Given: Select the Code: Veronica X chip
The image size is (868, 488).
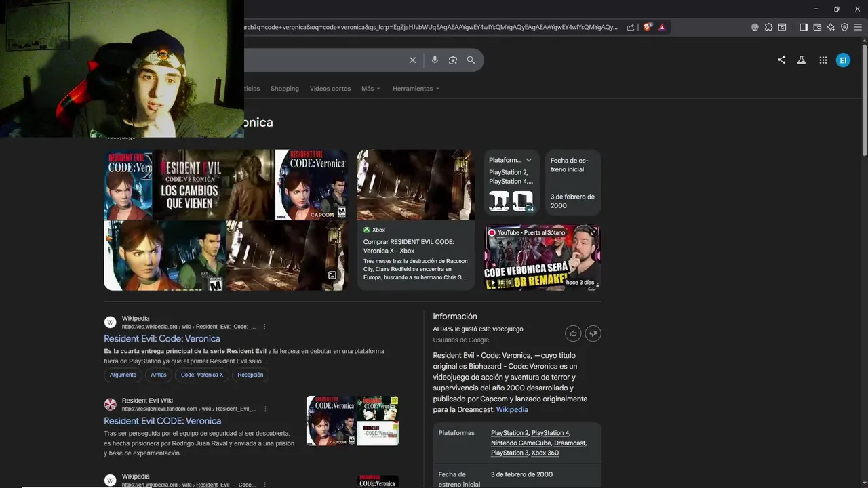Looking at the screenshot, I should click(x=202, y=375).
